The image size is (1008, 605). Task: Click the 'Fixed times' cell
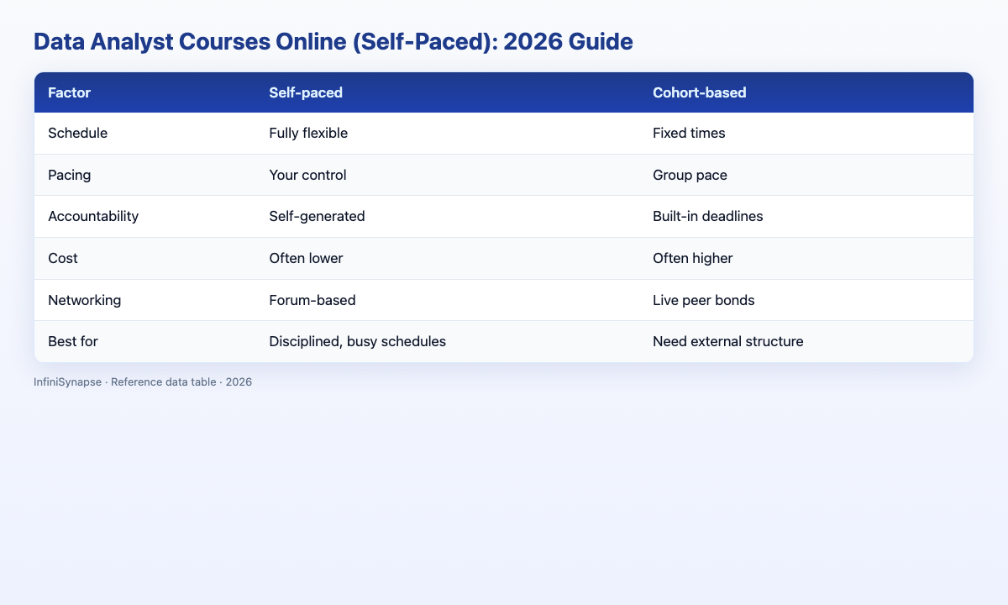689,134
